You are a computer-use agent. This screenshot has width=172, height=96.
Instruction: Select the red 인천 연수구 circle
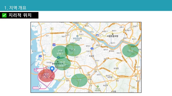[x=46, y=76]
